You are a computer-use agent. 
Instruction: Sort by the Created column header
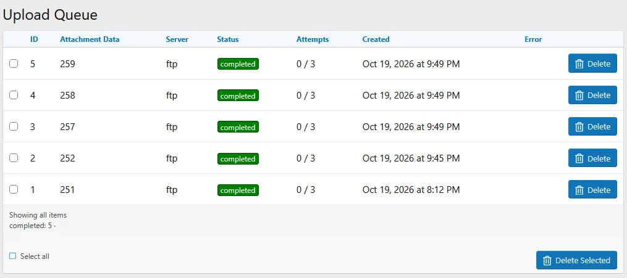[x=376, y=39]
